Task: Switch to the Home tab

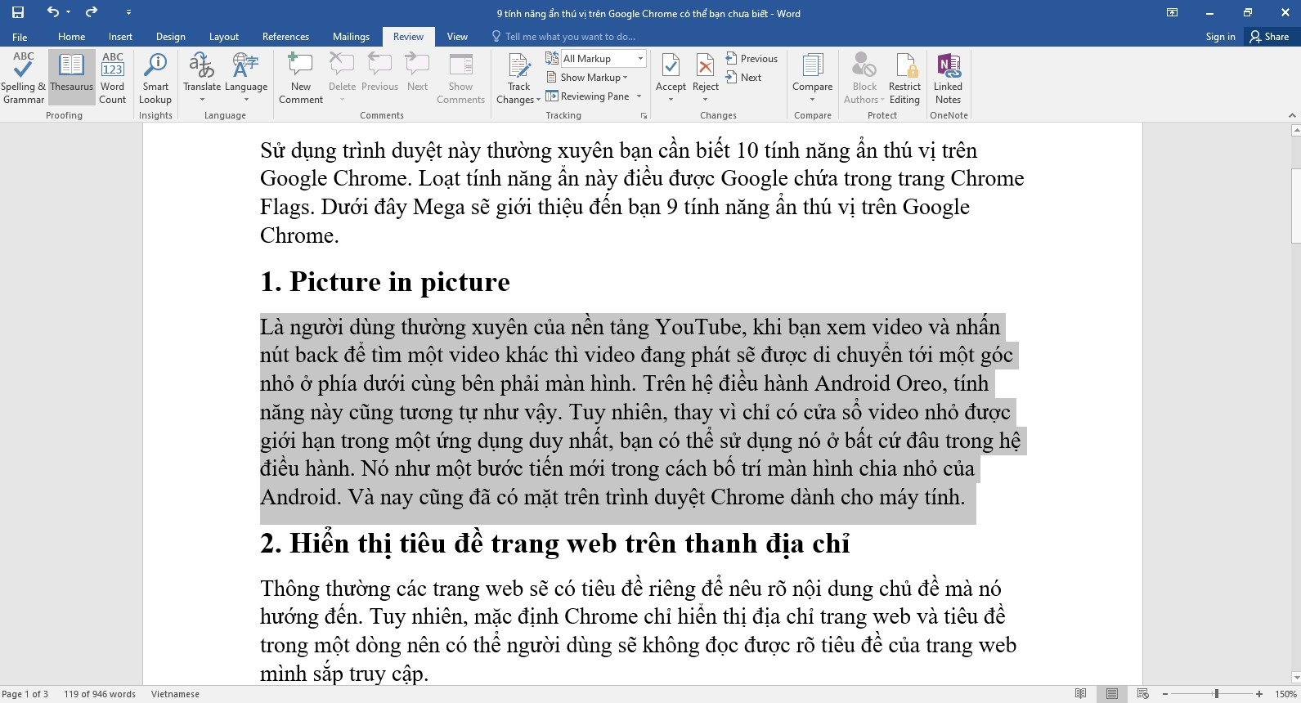Action: coord(71,37)
